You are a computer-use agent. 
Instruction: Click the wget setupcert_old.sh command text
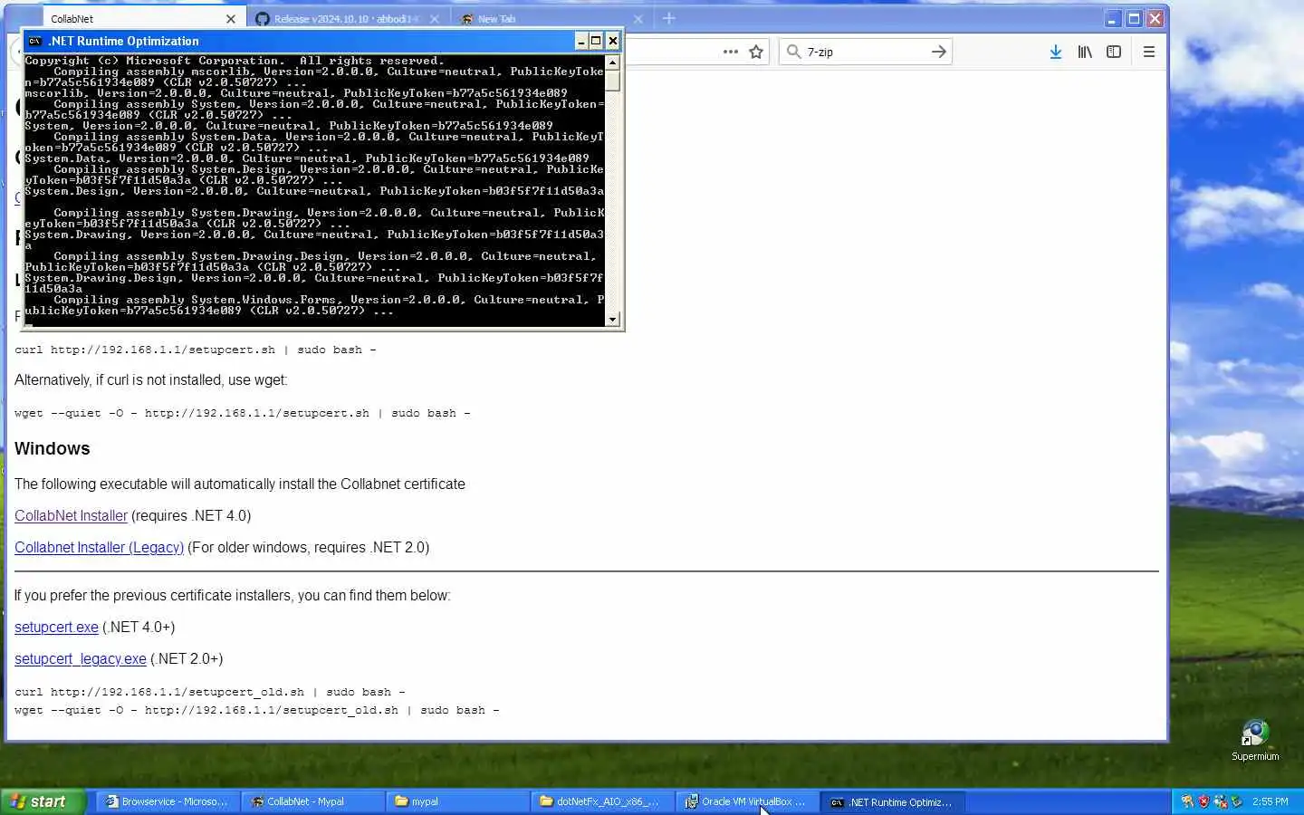pyautogui.click(x=257, y=710)
